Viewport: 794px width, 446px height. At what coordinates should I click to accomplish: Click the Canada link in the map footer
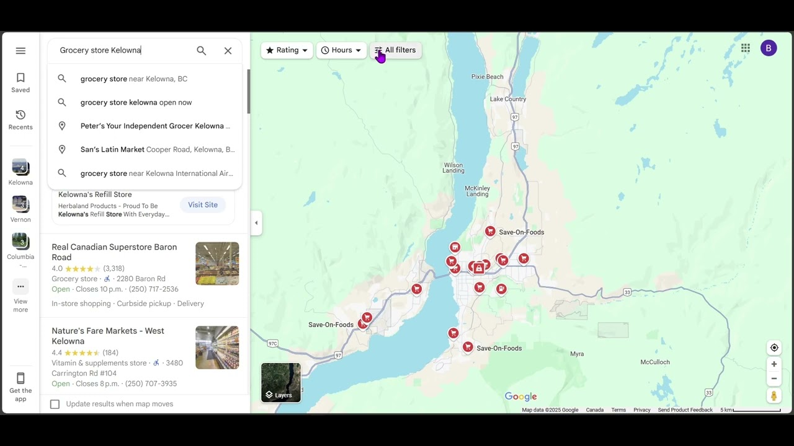pyautogui.click(x=595, y=410)
